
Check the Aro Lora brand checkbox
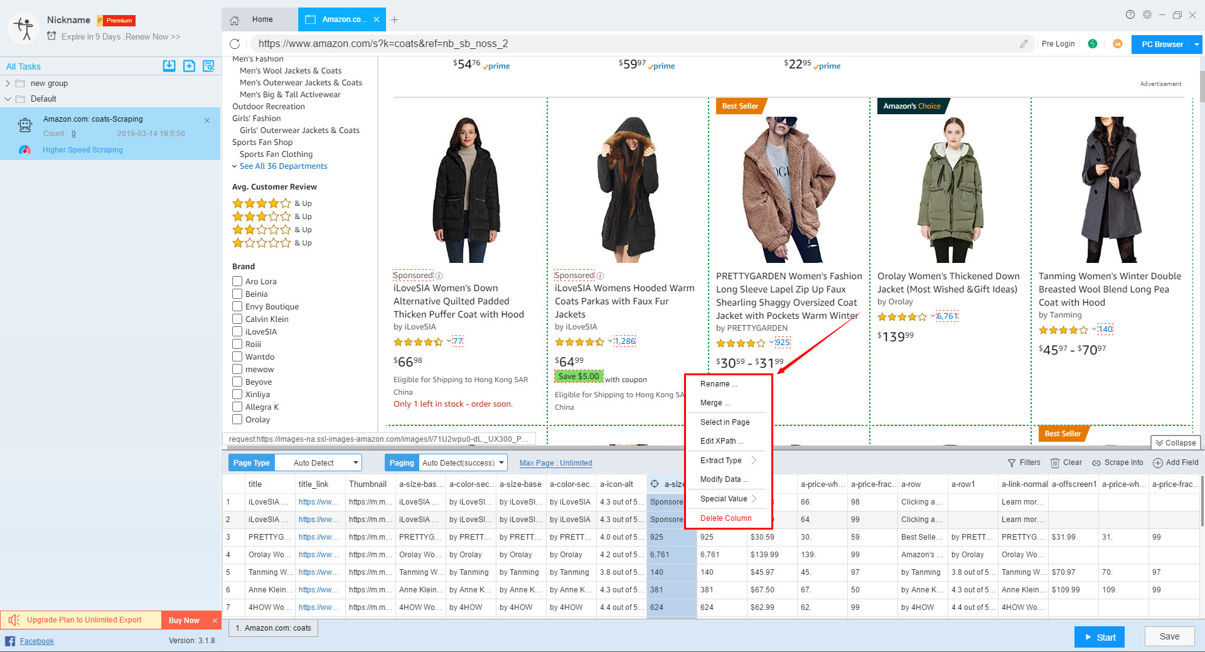(237, 281)
